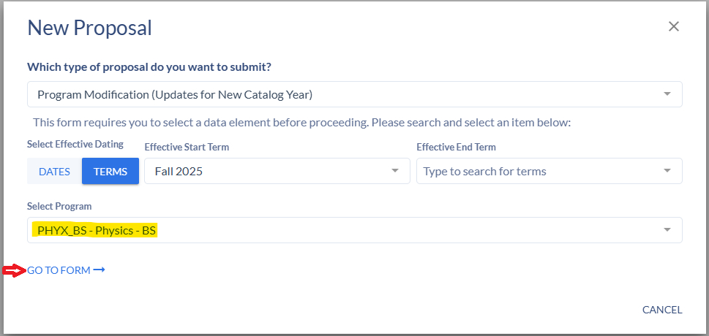Close the New Proposal dialog with X

tap(674, 27)
